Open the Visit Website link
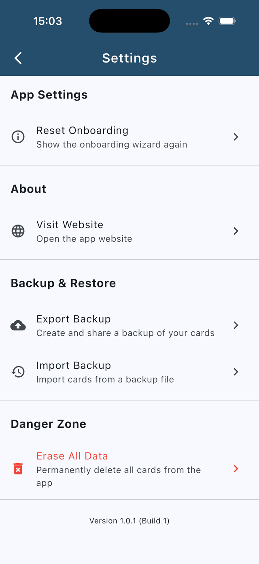The height and width of the screenshot is (564, 259). point(70,225)
